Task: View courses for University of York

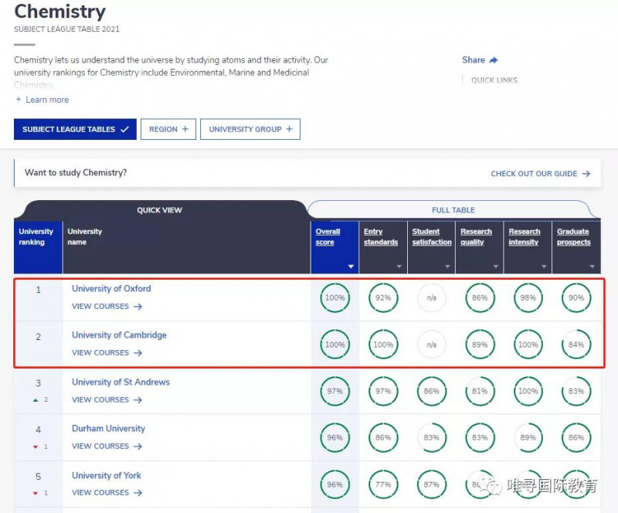Action: 107,493
